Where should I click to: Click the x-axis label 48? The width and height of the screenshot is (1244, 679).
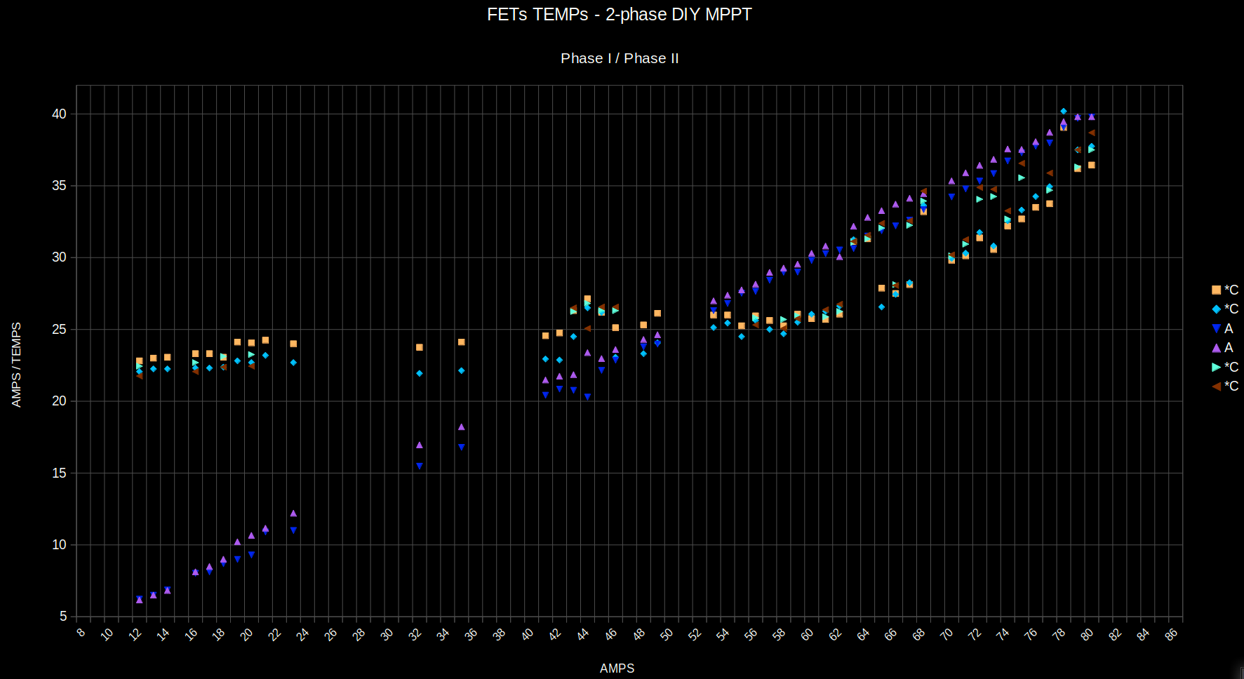[639, 635]
